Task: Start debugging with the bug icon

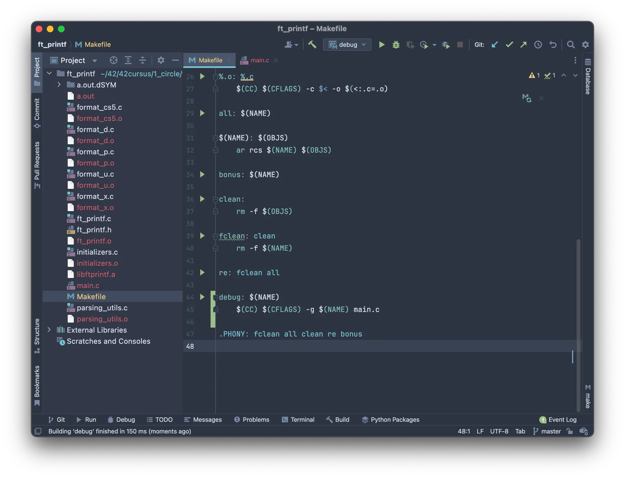Action: [x=396, y=45]
